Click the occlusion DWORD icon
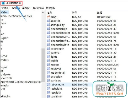128x98 pixels. click(49, 77)
